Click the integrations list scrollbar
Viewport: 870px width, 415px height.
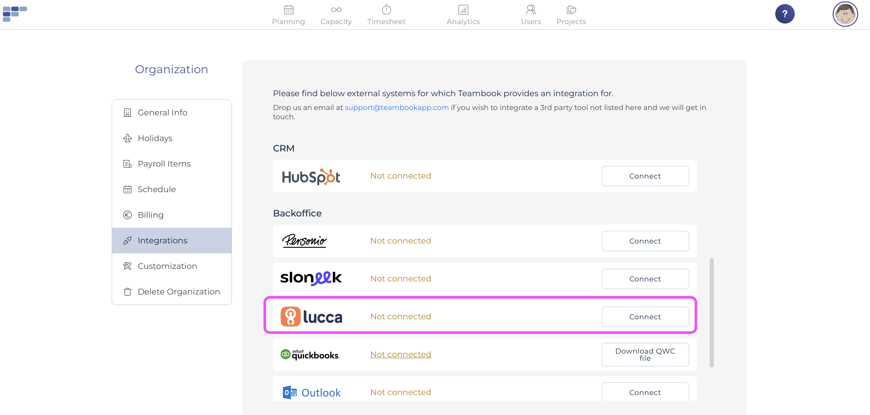(x=712, y=312)
